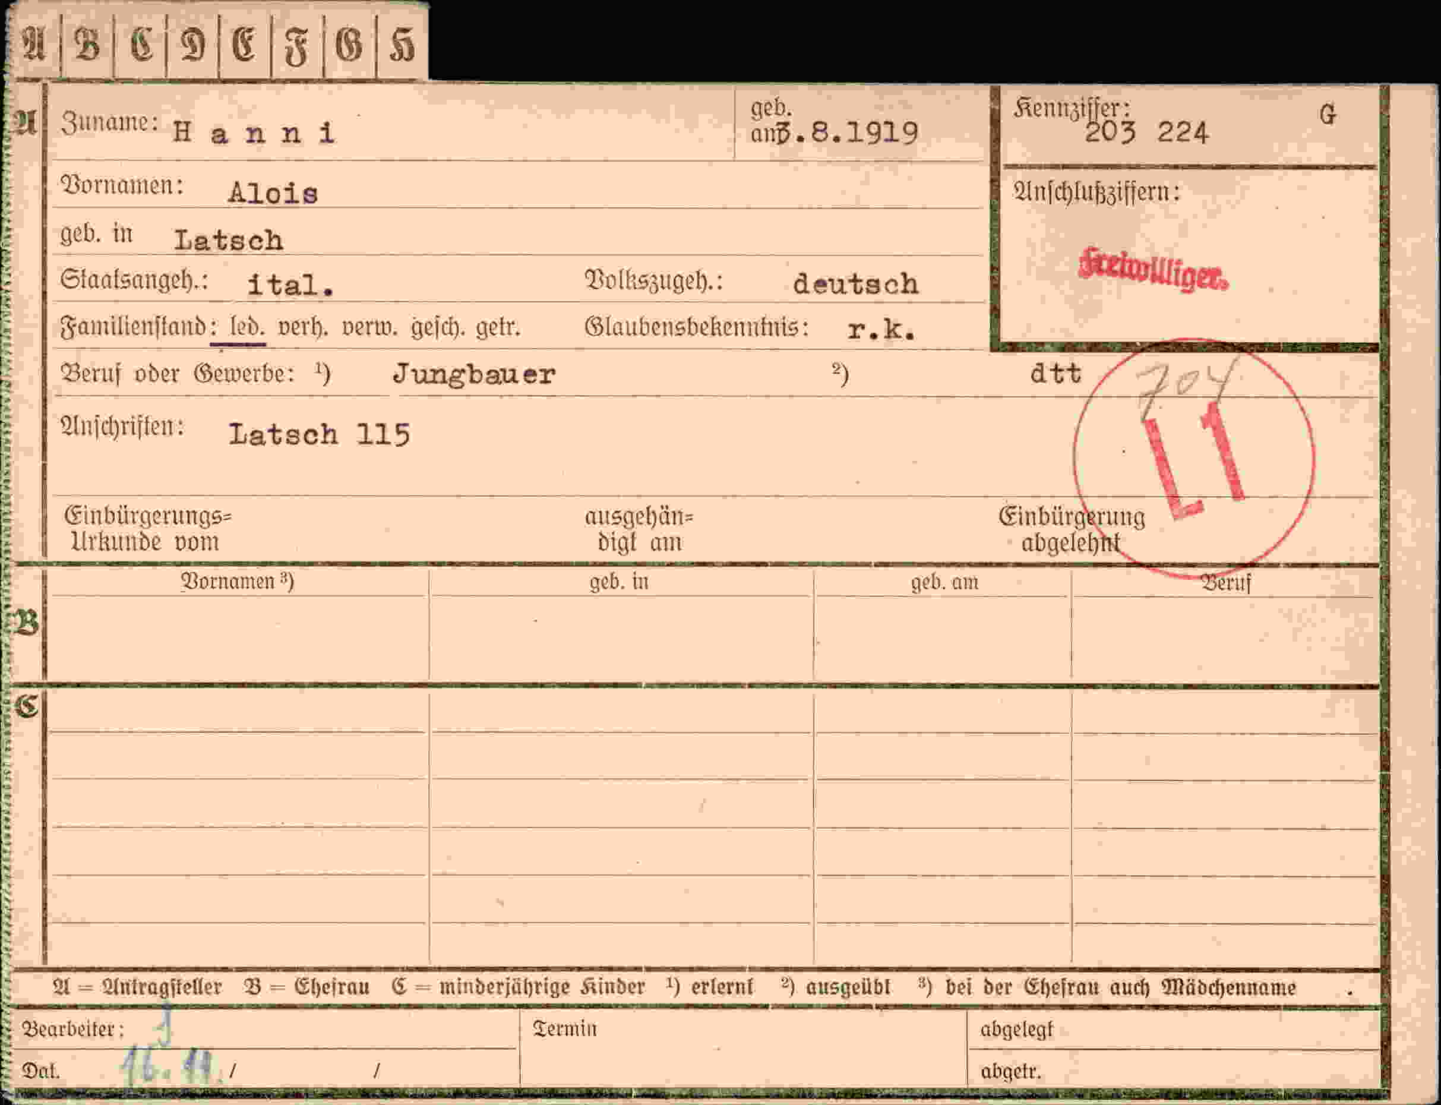
Task: Click the section A margin letter
Action: tap(26, 123)
